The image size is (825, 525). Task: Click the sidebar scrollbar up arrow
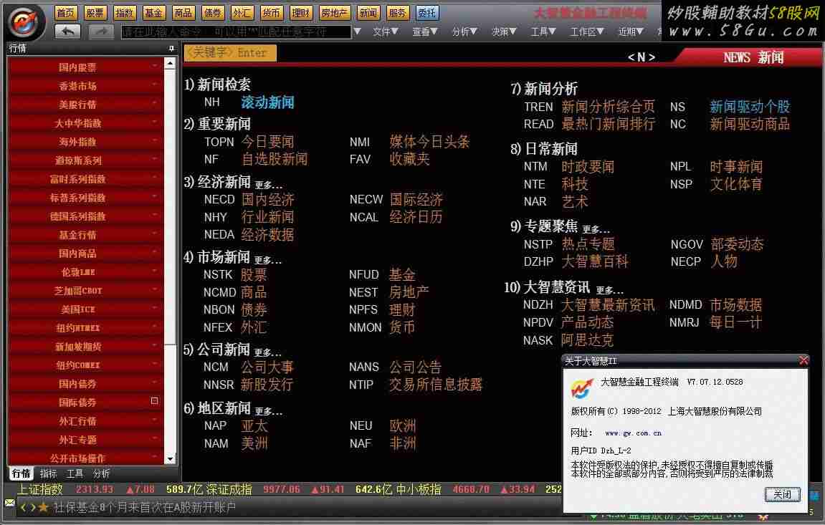click(170, 64)
